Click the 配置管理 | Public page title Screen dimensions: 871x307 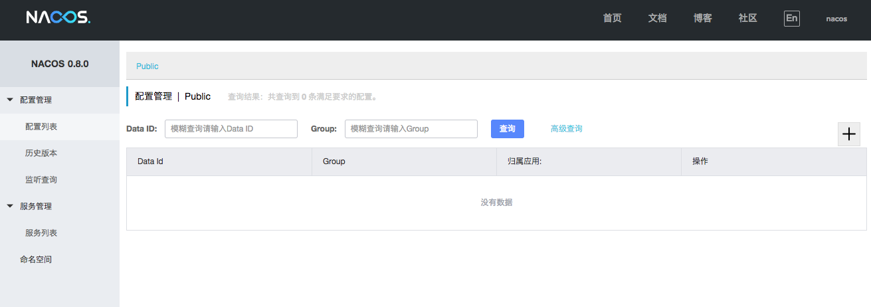(x=173, y=96)
